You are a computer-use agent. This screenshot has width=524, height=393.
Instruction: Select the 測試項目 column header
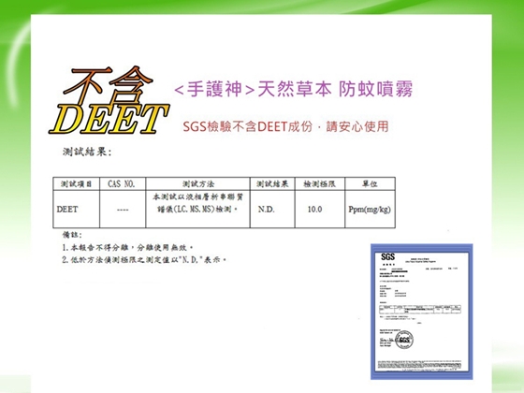click(76, 183)
